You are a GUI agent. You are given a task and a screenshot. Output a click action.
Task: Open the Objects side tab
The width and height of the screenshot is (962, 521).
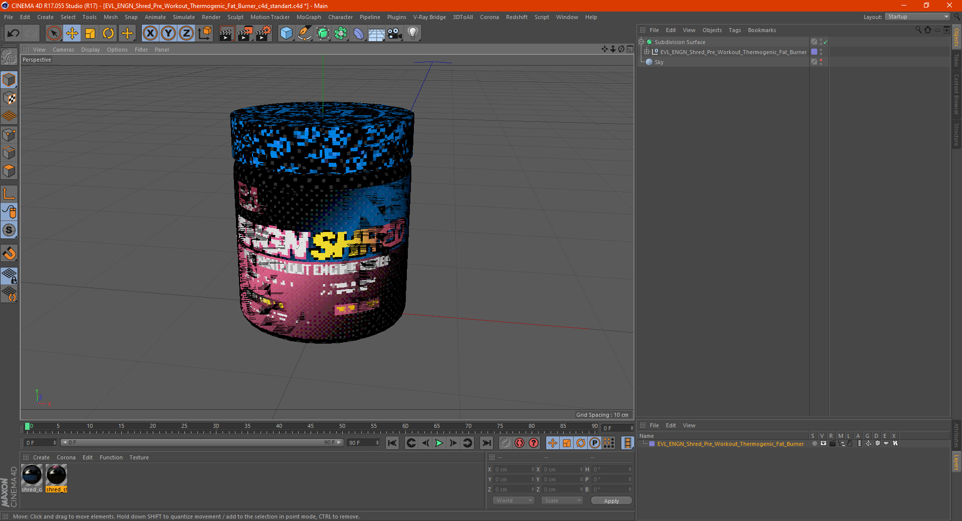pyautogui.click(x=956, y=38)
